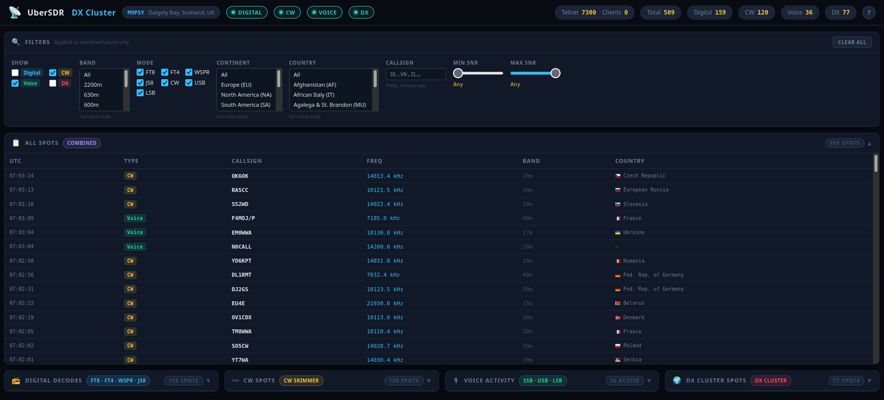This screenshot has width=884, height=400.
Task: Click the Czech Republic flag icon
Action: tap(618, 176)
